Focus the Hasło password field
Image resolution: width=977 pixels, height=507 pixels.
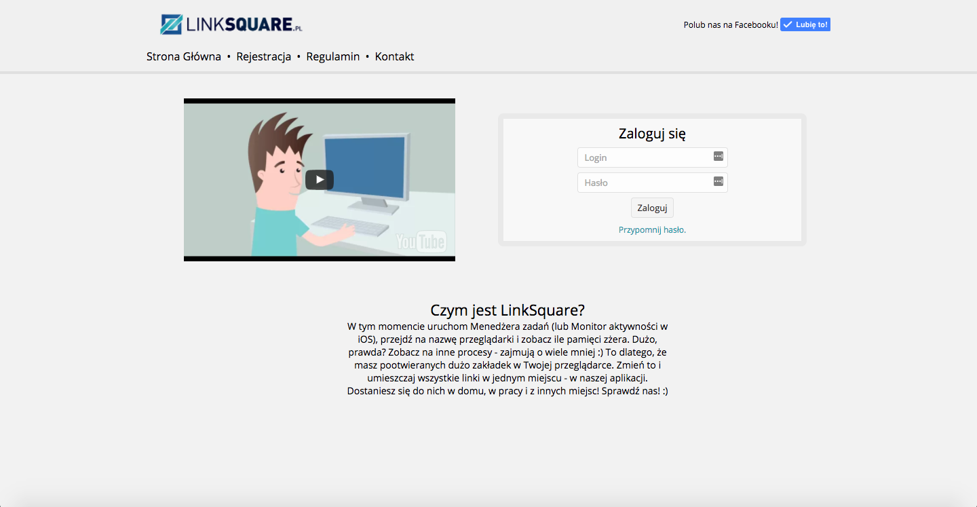[x=645, y=183]
